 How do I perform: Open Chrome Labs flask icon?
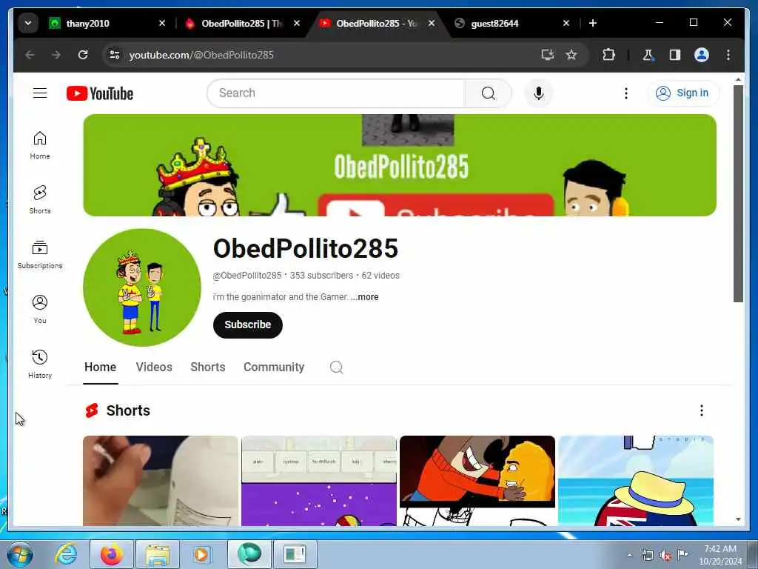pyautogui.click(x=648, y=55)
